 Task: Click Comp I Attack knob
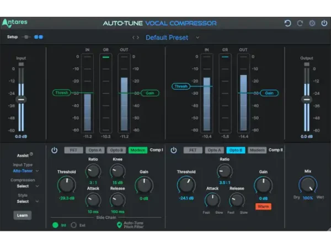pyautogui.click(x=93, y=201)
